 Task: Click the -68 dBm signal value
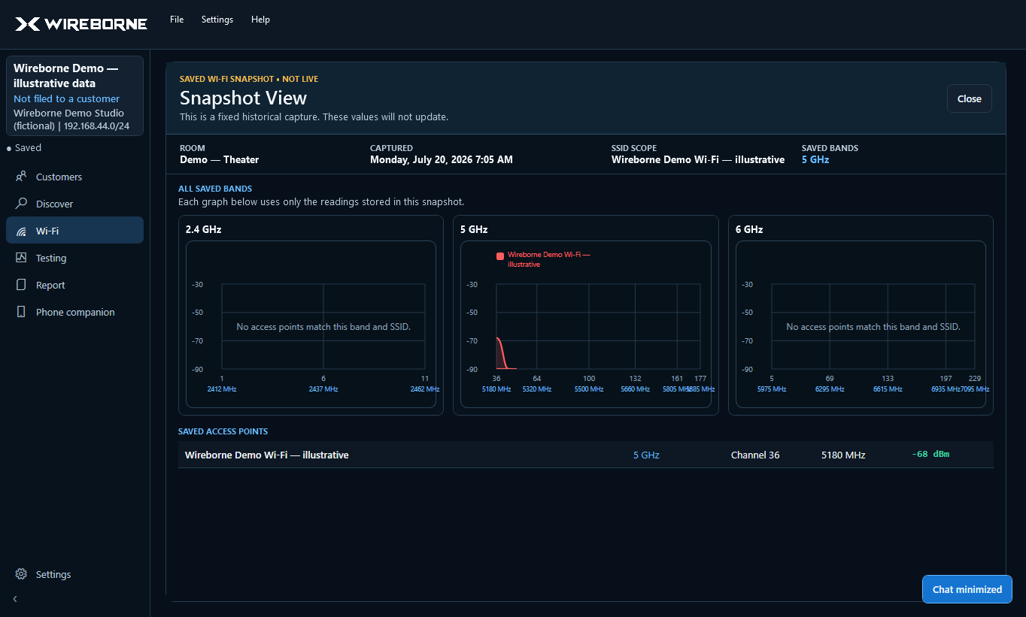click(930, 455)
